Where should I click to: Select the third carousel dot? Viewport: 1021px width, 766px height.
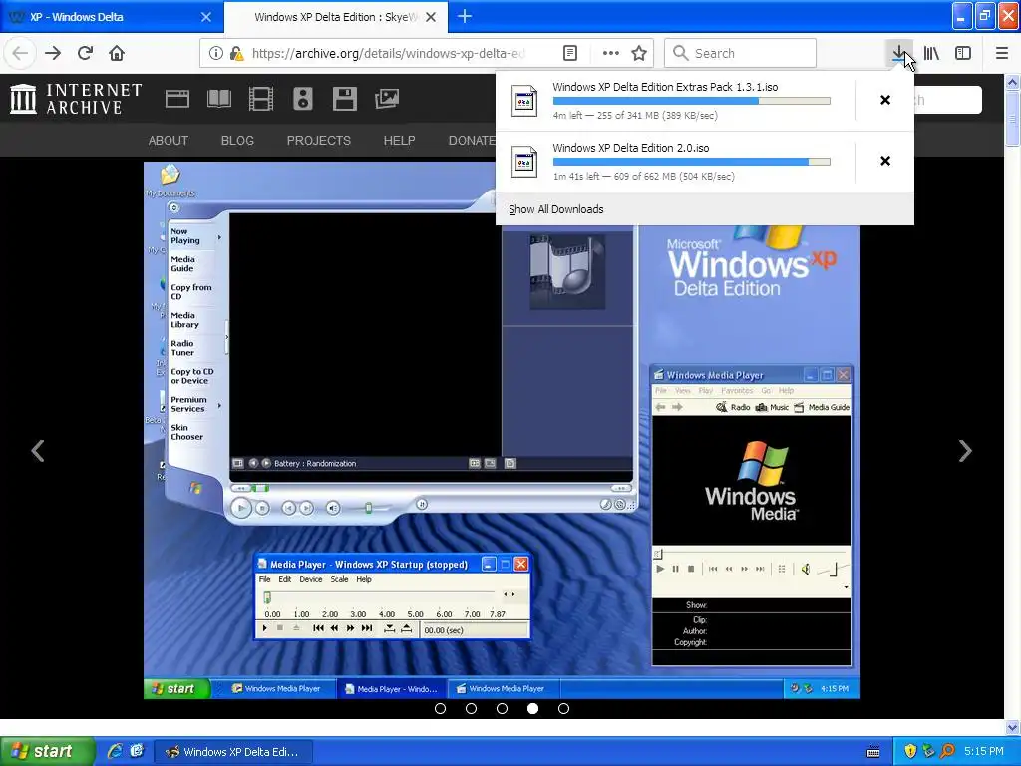coord(503,708)
